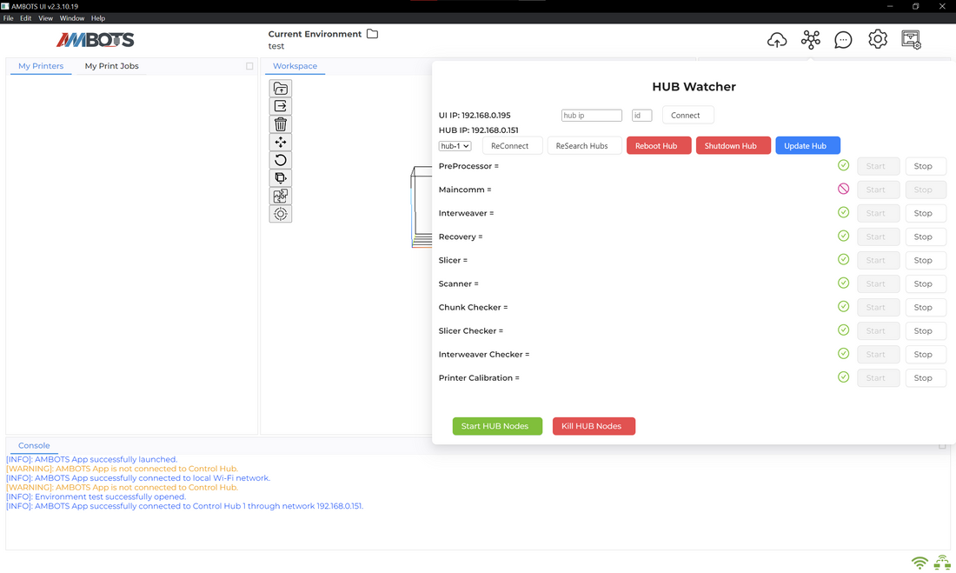Open the hub-1 selection dropdown

[x=455, y=146]
